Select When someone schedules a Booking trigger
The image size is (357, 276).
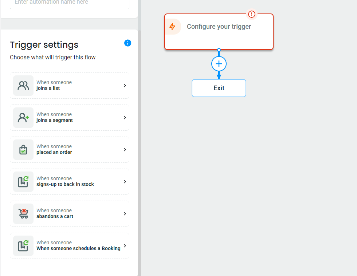tap(70, 246)
